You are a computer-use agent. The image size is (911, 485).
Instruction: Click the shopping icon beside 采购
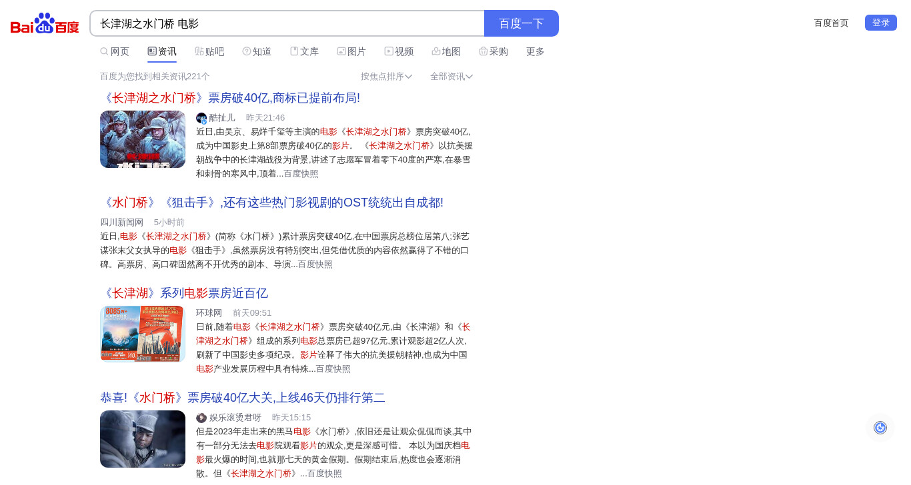484,51
